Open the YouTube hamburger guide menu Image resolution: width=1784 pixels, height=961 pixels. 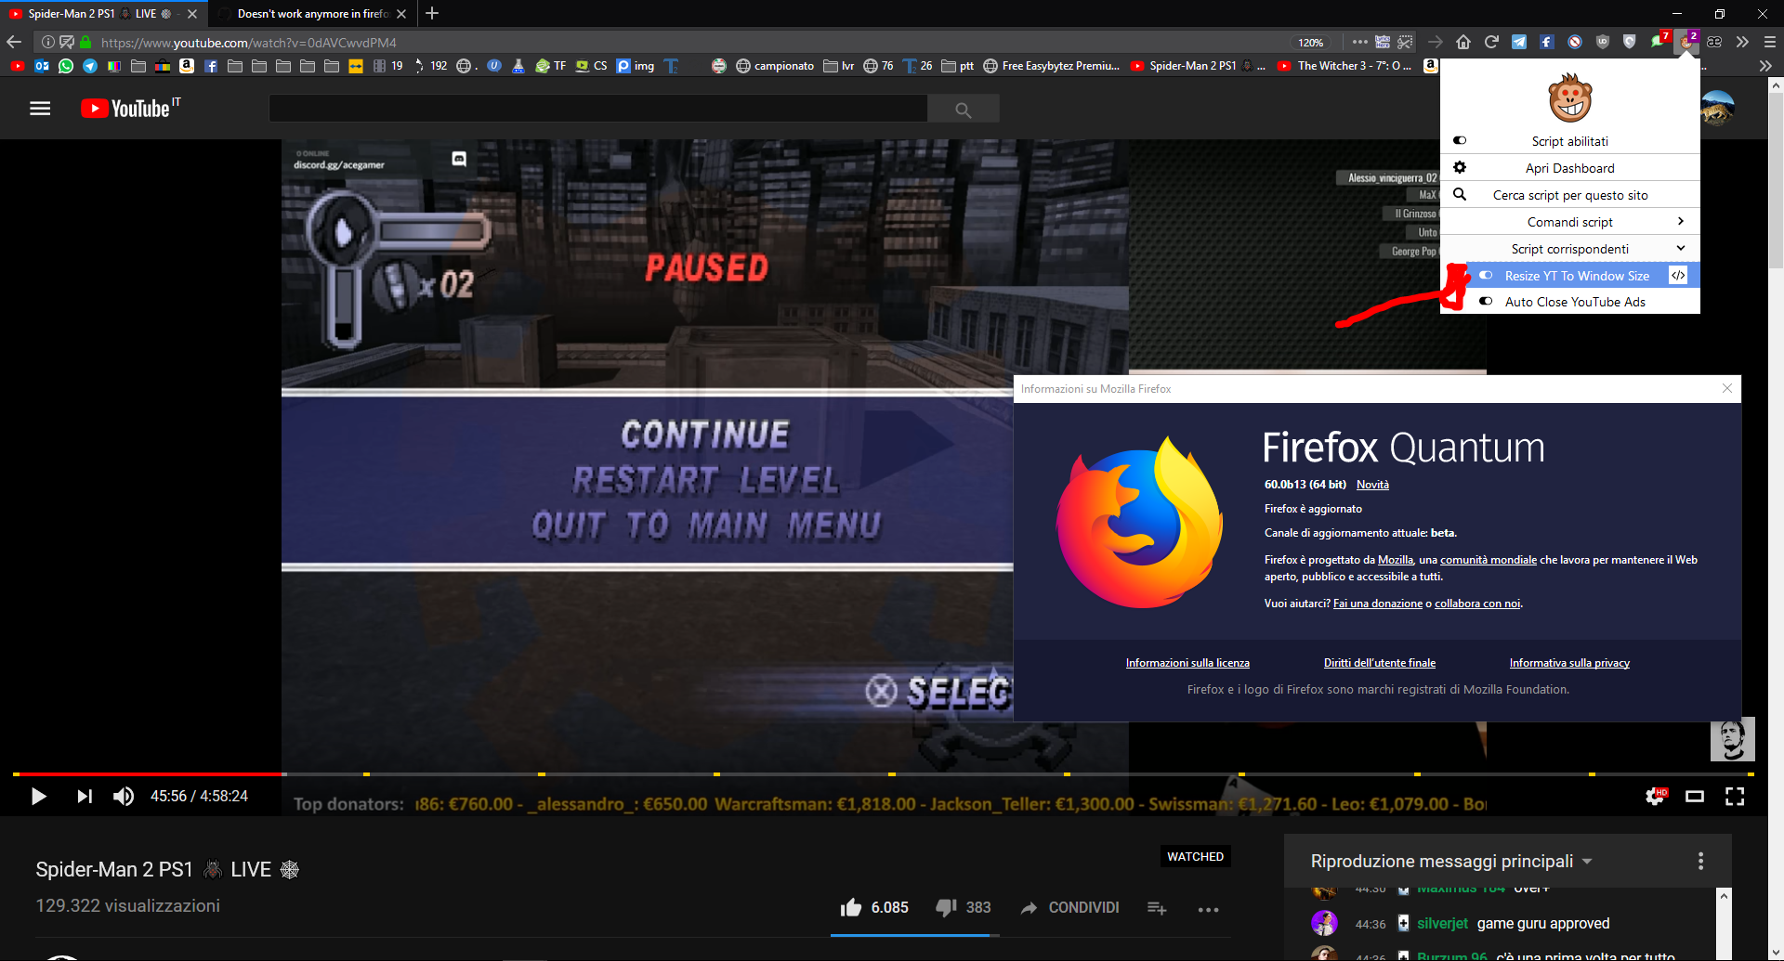pyautogui.click(x=40, y=109)
